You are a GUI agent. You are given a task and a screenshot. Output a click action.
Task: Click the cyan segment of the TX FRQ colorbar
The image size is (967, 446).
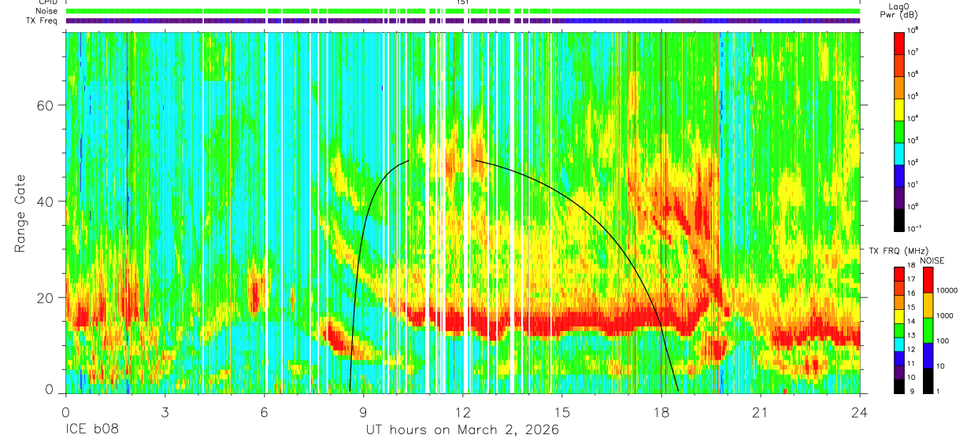point(899,343)
